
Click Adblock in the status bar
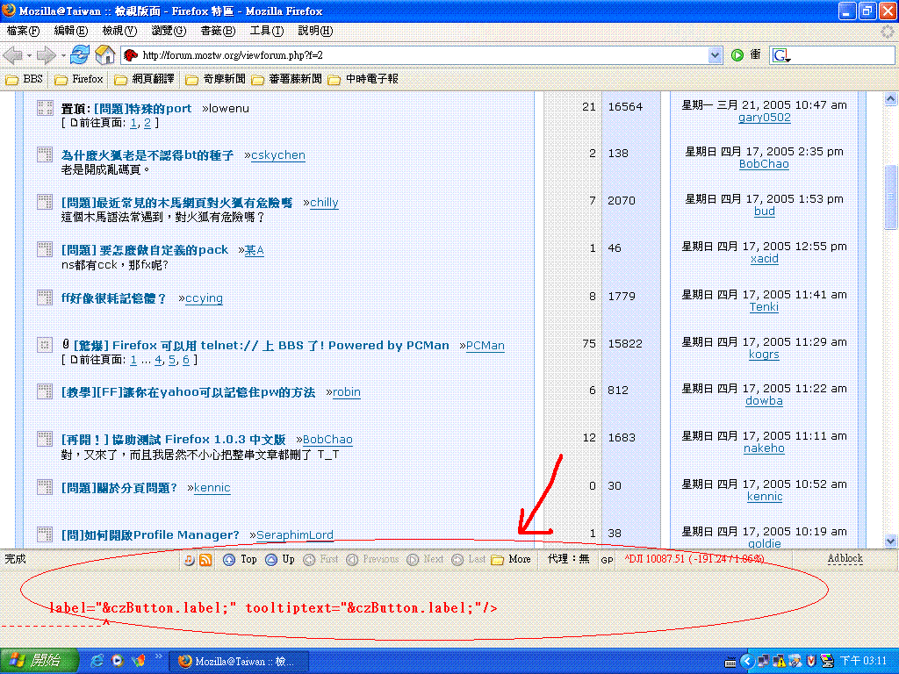845,558
